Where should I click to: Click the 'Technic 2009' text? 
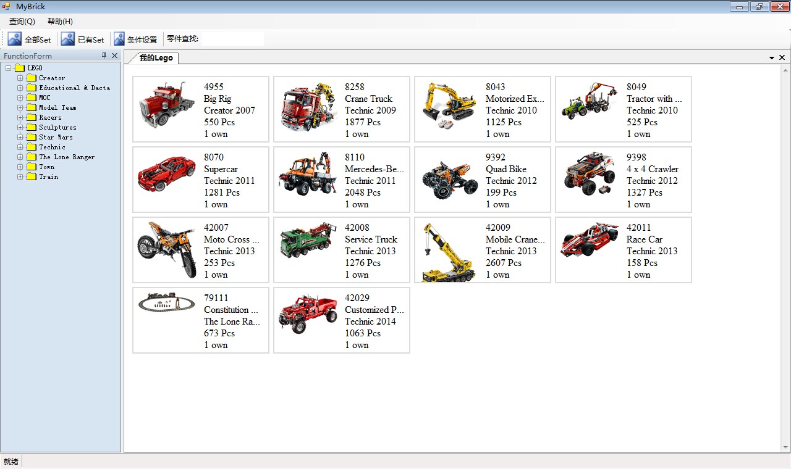tap(371, 110)
